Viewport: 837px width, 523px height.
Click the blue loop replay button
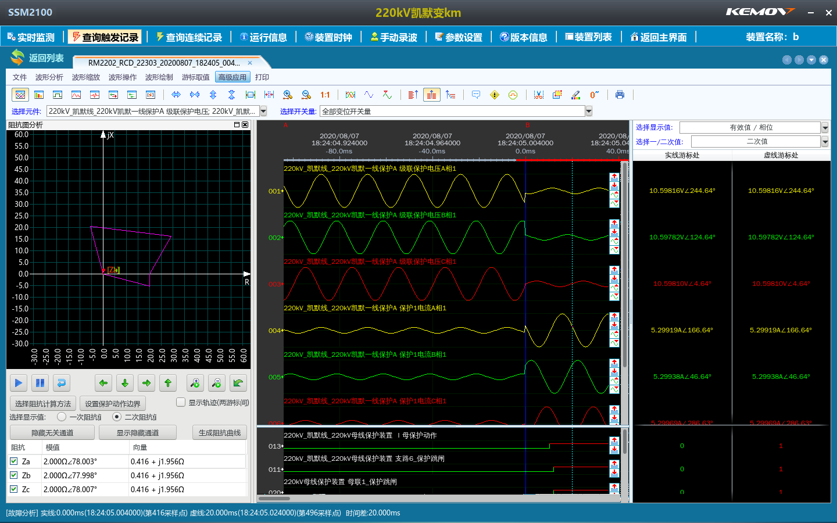(x=62, y=383)
